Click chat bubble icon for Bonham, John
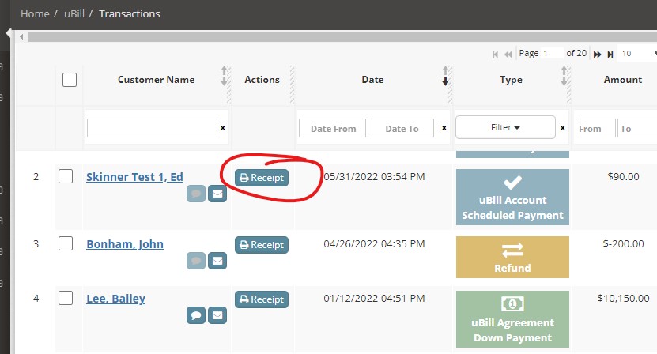The width and height of the screenshot is (657, 354). [196, 260]
